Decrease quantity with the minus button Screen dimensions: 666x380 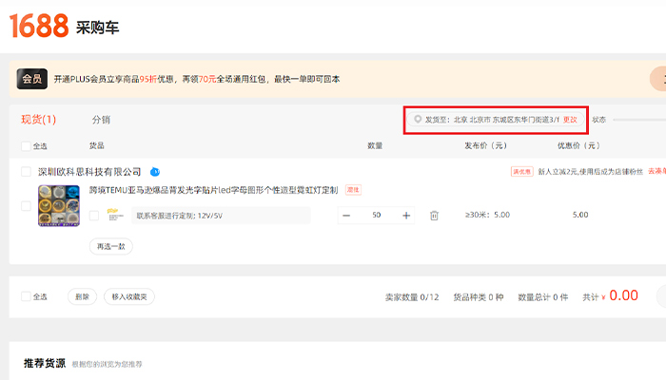pos(346,216)
